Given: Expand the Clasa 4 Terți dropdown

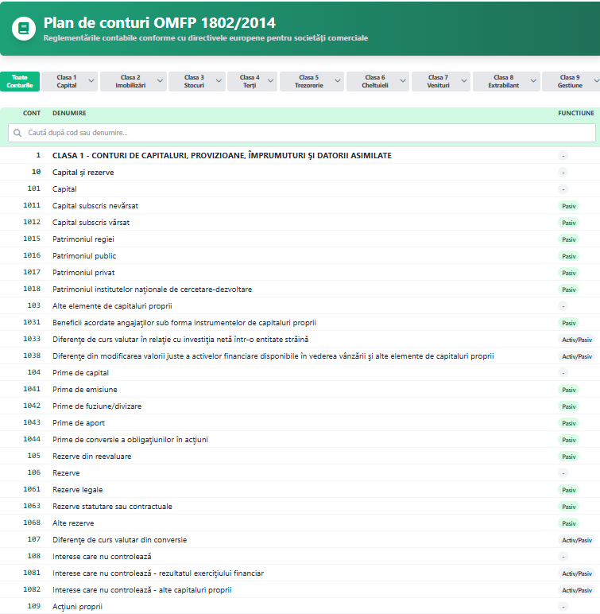Looking at the screenshot, I should (252, 81).
